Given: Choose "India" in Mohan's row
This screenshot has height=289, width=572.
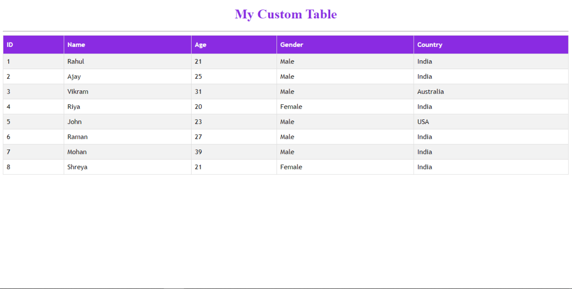Looking at the screenshot, I should 491,152.
